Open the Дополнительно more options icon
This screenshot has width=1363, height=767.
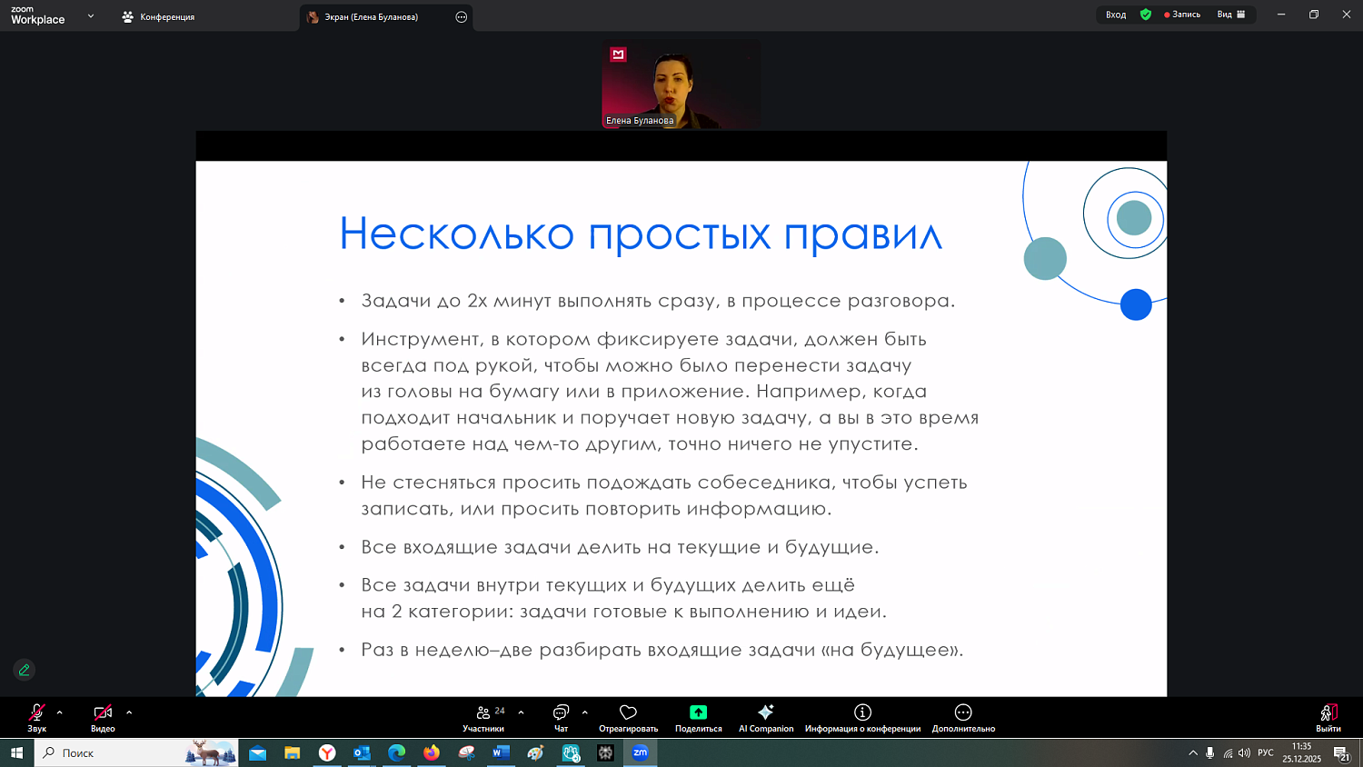(963, 718)
